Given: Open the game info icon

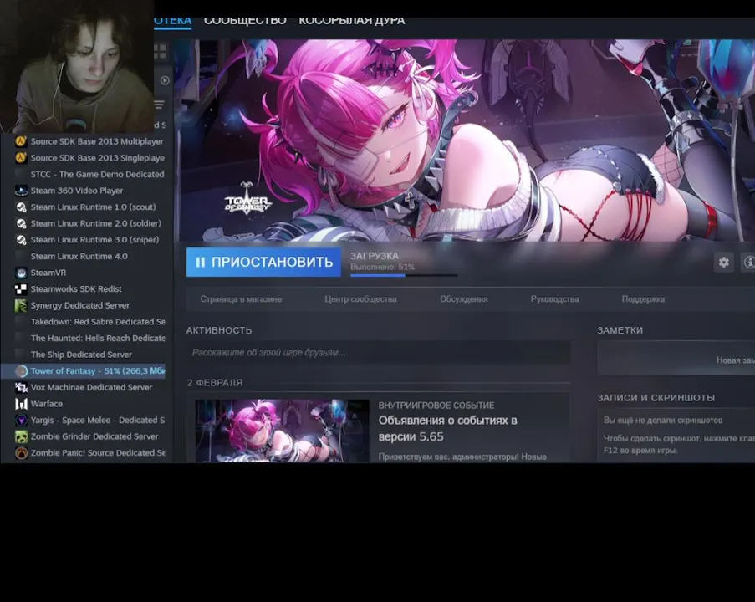Looking at the screenshot, I should [x=748, y=262].
